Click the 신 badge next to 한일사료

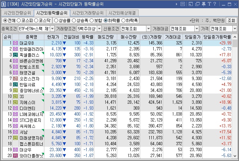pyautogui.click(x=15, y=84)
